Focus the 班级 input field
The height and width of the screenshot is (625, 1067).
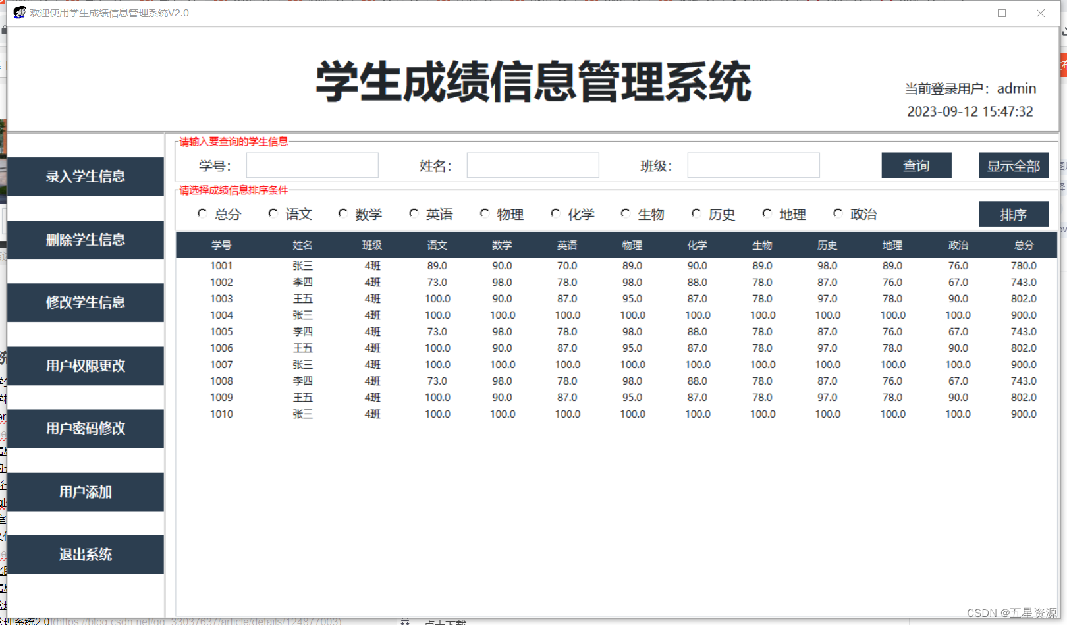(x=753, y=165)
